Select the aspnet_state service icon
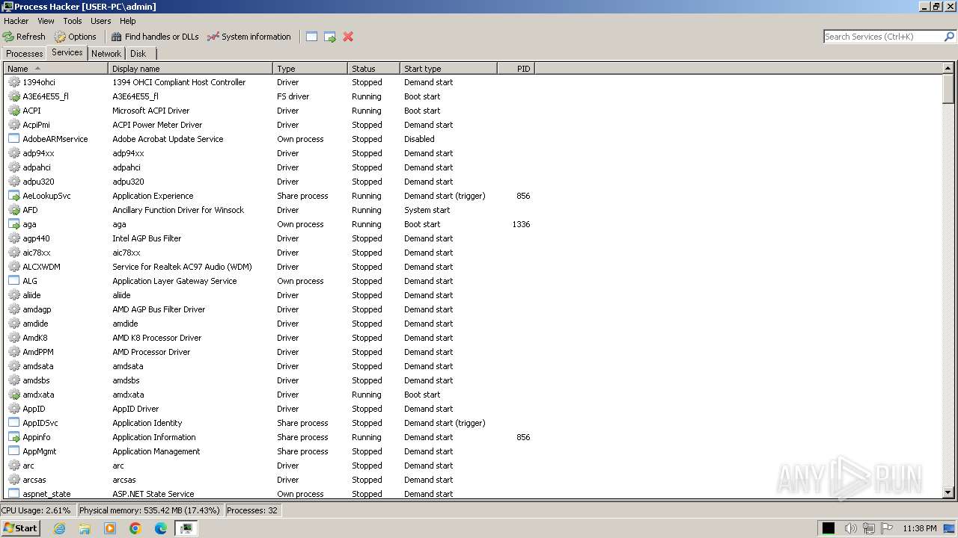Viewport: 958px width, 538px height. coord(14,494)
